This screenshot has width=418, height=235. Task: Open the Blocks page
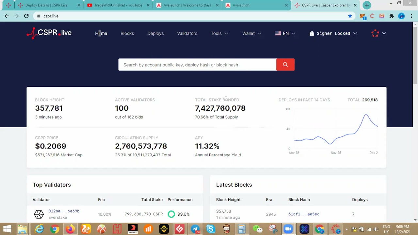127,33
